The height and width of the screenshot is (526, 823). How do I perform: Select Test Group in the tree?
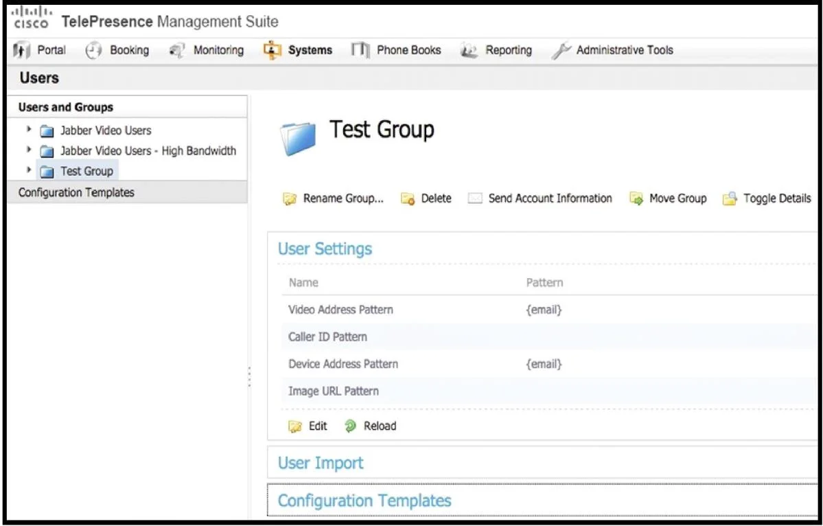point(86,172)
